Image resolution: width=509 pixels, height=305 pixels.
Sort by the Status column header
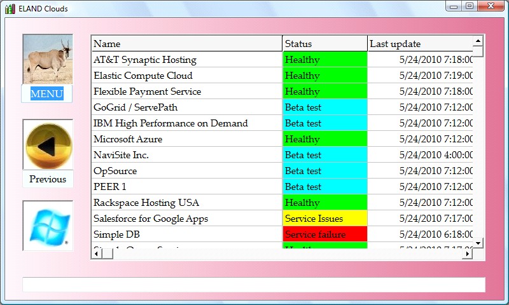324,44
